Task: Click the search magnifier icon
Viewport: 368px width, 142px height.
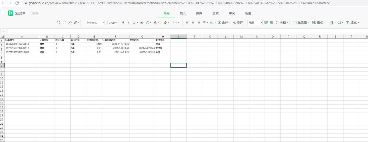Action: point(339,23)
